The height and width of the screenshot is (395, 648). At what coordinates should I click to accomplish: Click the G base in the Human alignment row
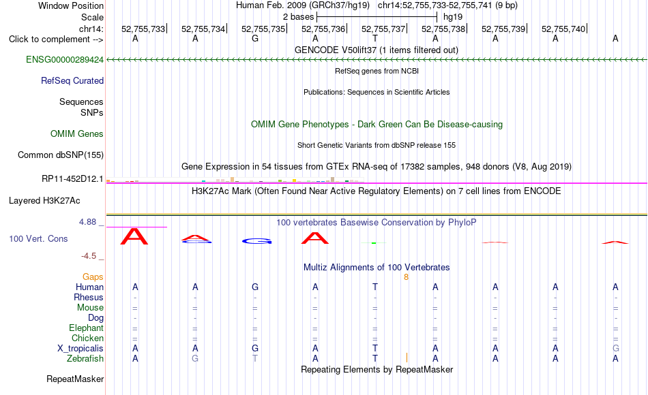(255, 287)
